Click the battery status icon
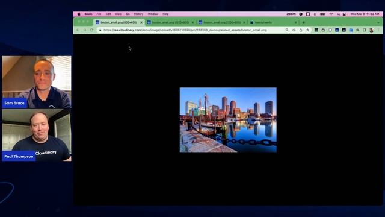 322,14
